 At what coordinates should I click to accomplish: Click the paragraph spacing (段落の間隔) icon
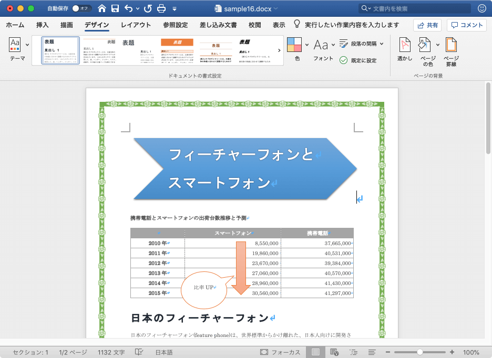click(344, 44)
